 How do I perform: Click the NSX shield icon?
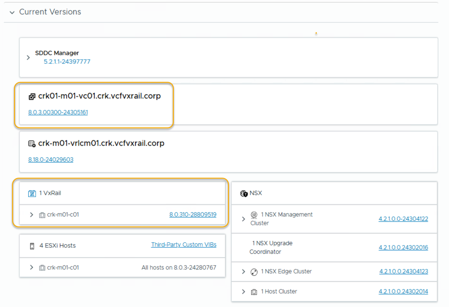(x=244, y=193)
